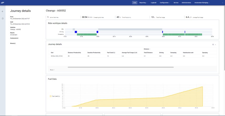Open the Logbook menu item
This screenshot has height=116, width=225.
coord(154,3)
